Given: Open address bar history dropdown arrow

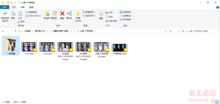Looking at the screenshot, I should (x=165, y=31).
